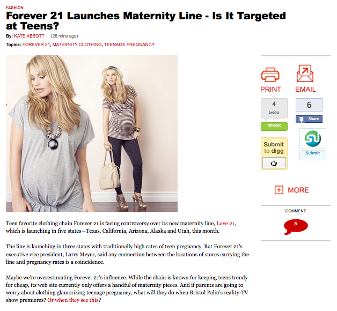Screen dimensions: 337x311
Task: Open the FASHION category link
Action: [14, 8]
